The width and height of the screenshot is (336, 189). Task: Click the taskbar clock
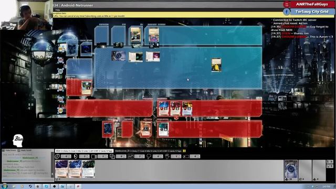pyautogui.click(x=326, y=187)
